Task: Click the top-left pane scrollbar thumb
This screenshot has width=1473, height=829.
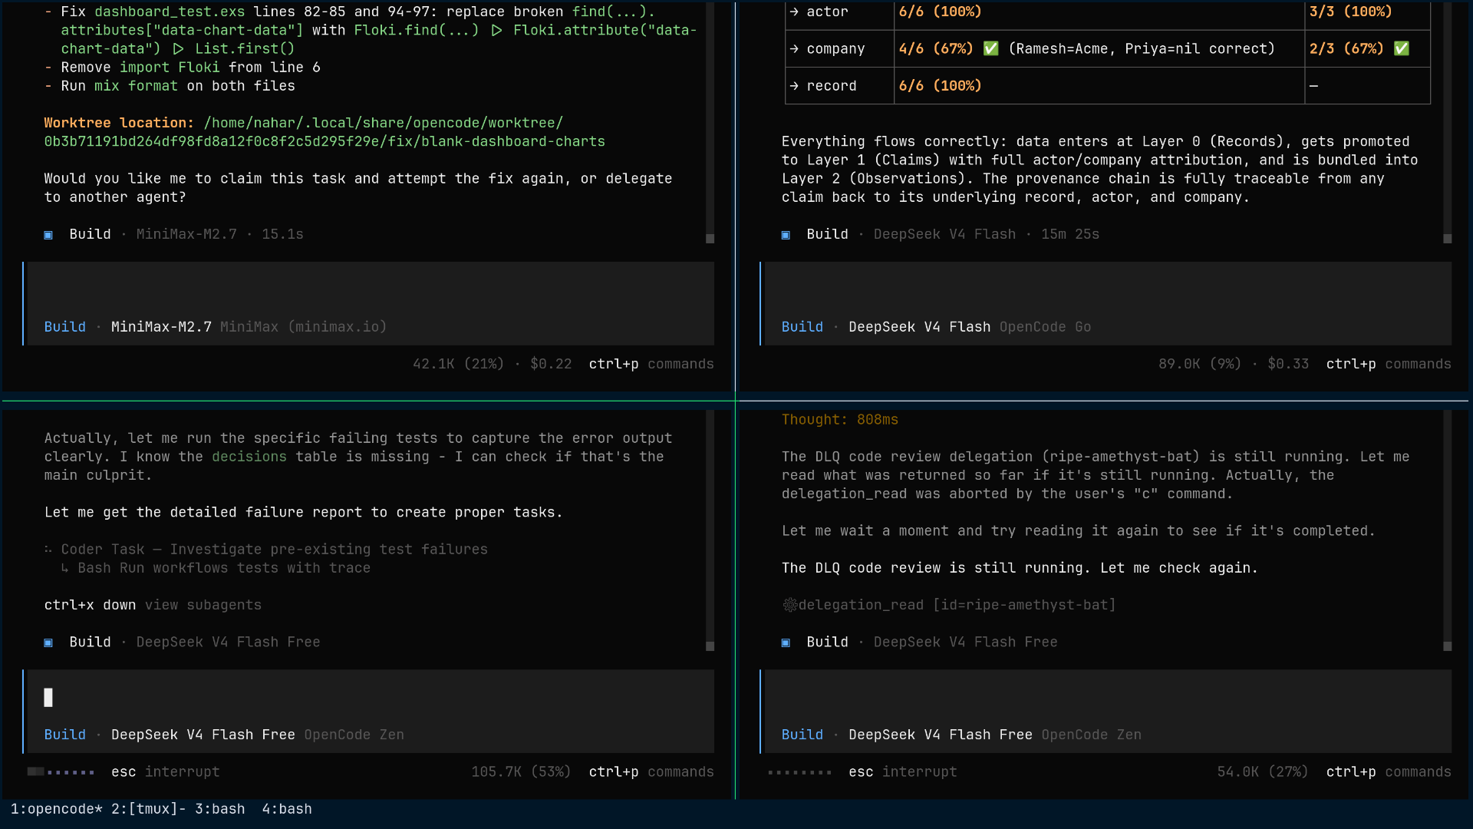Action: [x=710, y=239]
